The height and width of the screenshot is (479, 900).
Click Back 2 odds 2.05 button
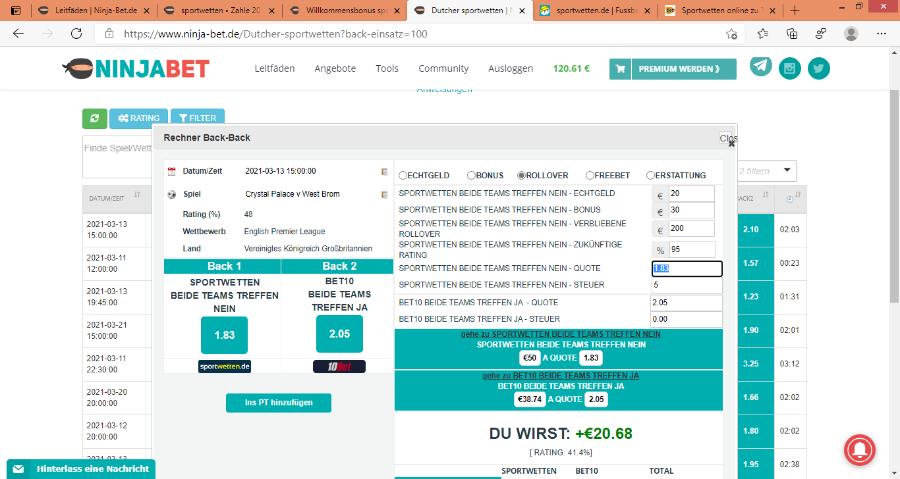(x=339, y=334)
